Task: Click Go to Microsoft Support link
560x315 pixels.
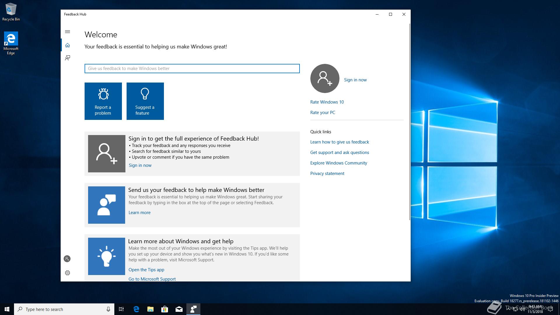Action: coord(152,279)
